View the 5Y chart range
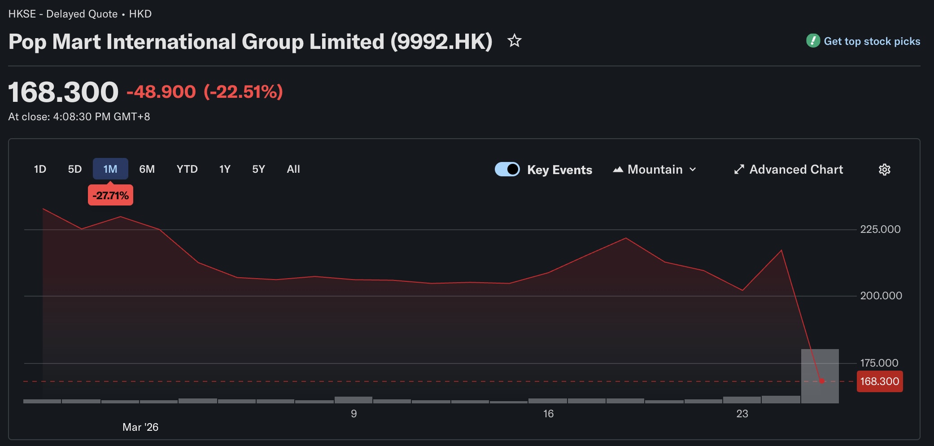This screenshot has height=446, width=934. click(x=258, y=169)
